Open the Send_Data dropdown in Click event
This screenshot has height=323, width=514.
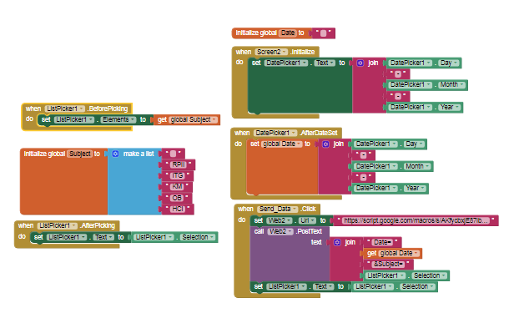point(277,209)
